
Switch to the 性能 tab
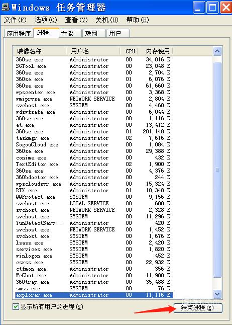coord(70,33)
